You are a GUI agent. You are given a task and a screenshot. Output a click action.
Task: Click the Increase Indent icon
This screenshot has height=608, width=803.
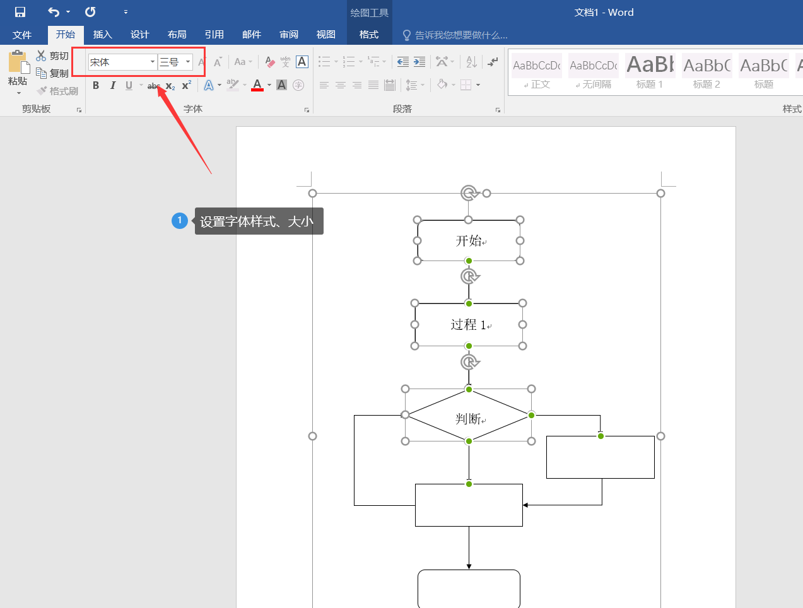coord(418,61)
